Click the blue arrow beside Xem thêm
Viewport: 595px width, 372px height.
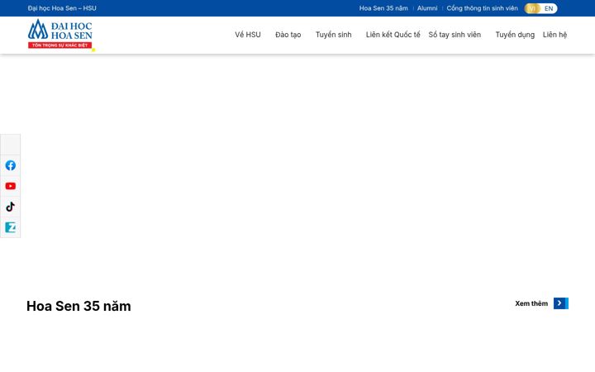point(561,303)
